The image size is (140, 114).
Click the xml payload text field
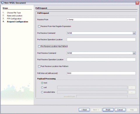tap(92, 88)
